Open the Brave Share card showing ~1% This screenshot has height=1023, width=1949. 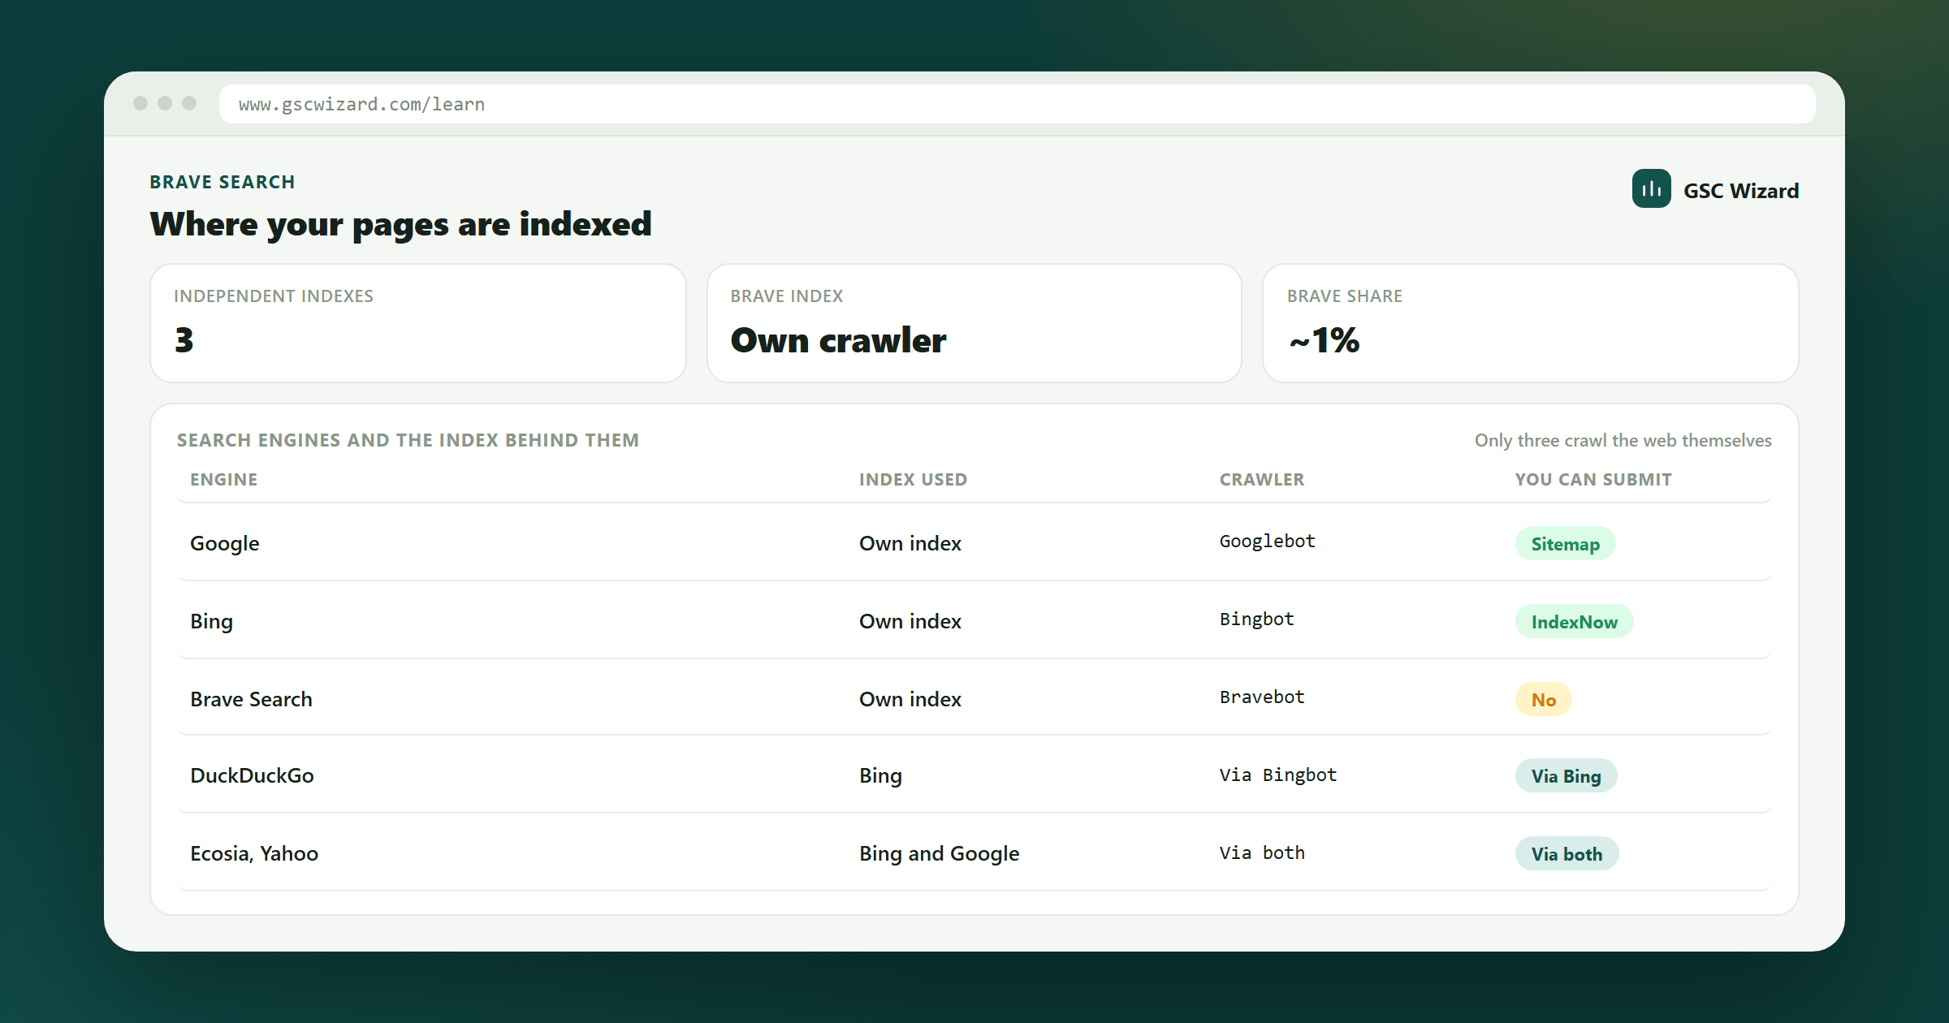1530,323
